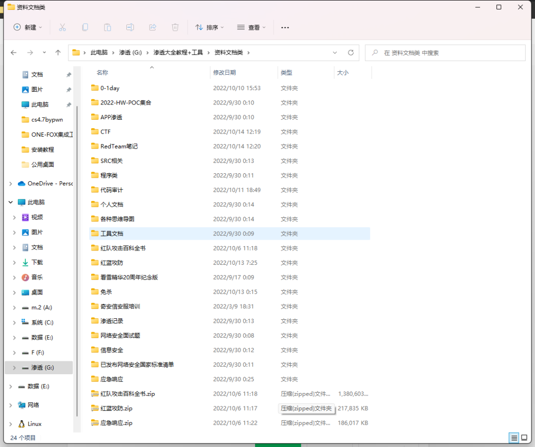Image resolution: width=535 pixels, height=447 pixels.
Task: Open the 新建 dropdown menu
Action: coord(28,27)
